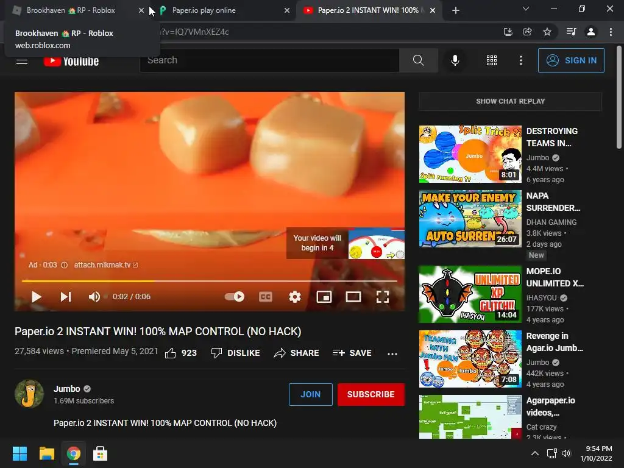Toggle the autoplay switch
The width and height of the screenshot is (624, 468).
tap(235, 297)
